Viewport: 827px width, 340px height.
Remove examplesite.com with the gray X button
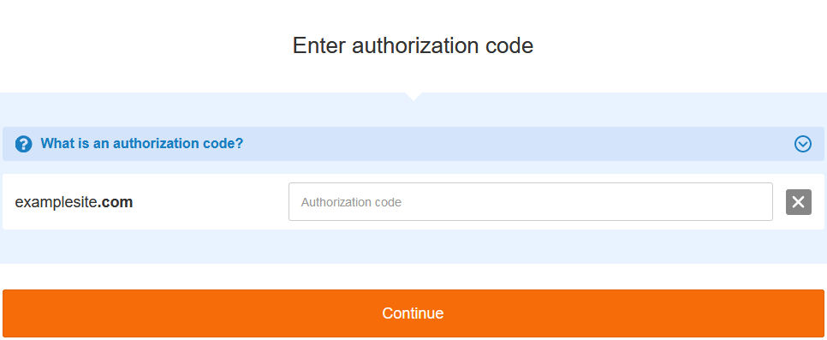pos(799,201)
